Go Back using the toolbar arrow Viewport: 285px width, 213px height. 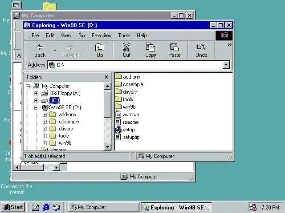click(x=40, y=50)
